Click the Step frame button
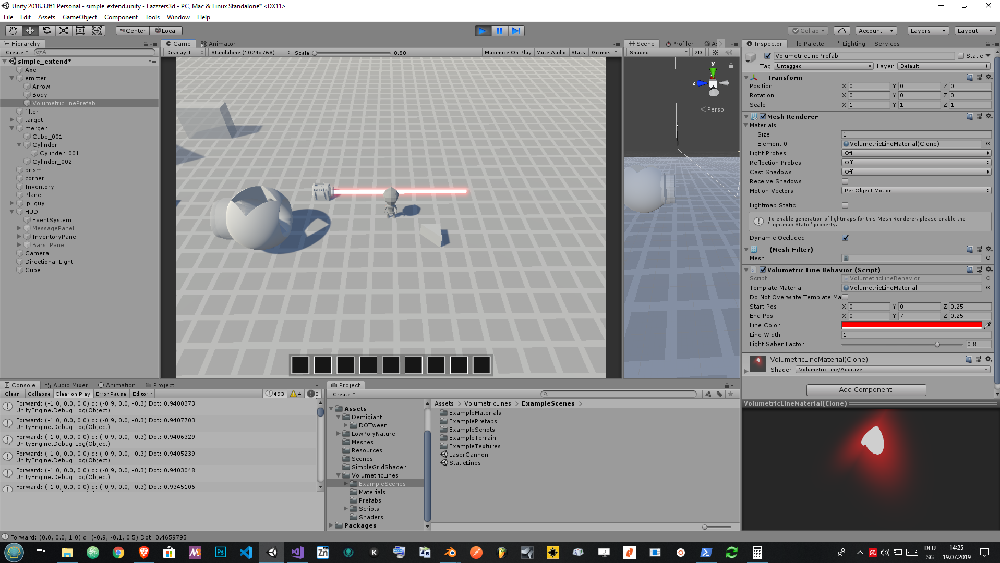1000x563 pixels. [516, 31]
